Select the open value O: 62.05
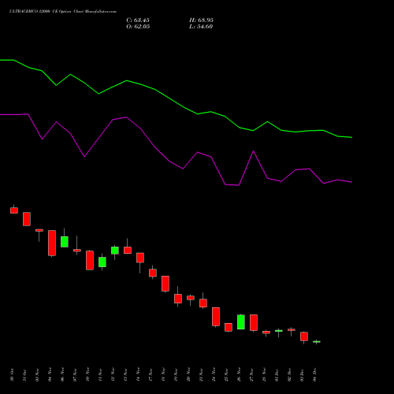The height and width of the screenshot is (394, 394). [x=138, y=27]
